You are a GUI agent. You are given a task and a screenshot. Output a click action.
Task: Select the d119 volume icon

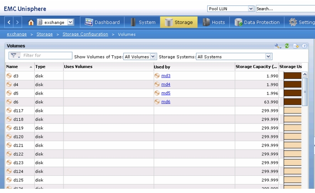pos(9,128)
